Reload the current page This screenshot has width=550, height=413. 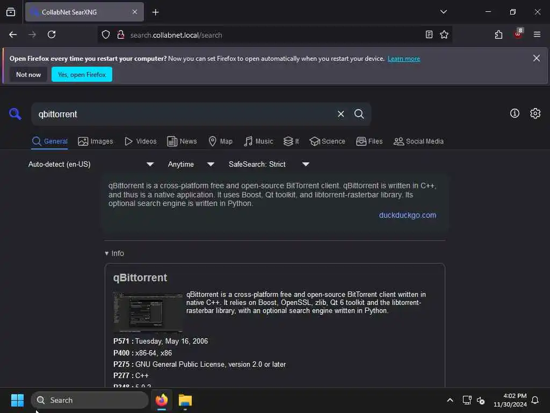click(x=52, y=35)
